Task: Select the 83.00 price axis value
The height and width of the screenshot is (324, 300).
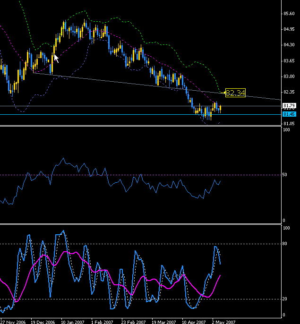Action: [289, 77]
